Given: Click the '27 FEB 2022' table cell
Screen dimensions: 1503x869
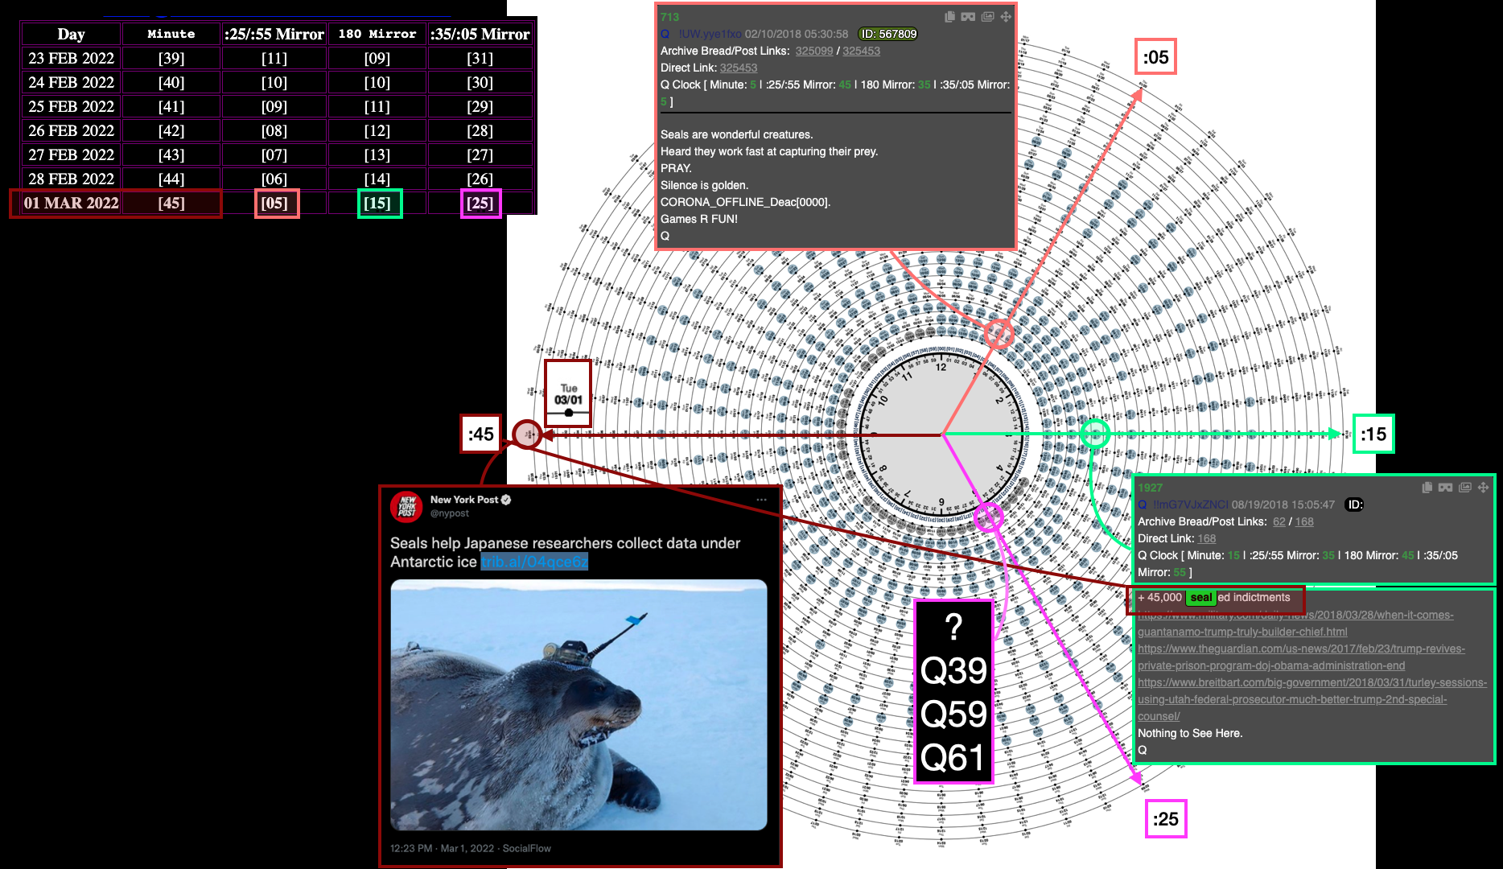Looking at the screenshot, I should (71, 154).
